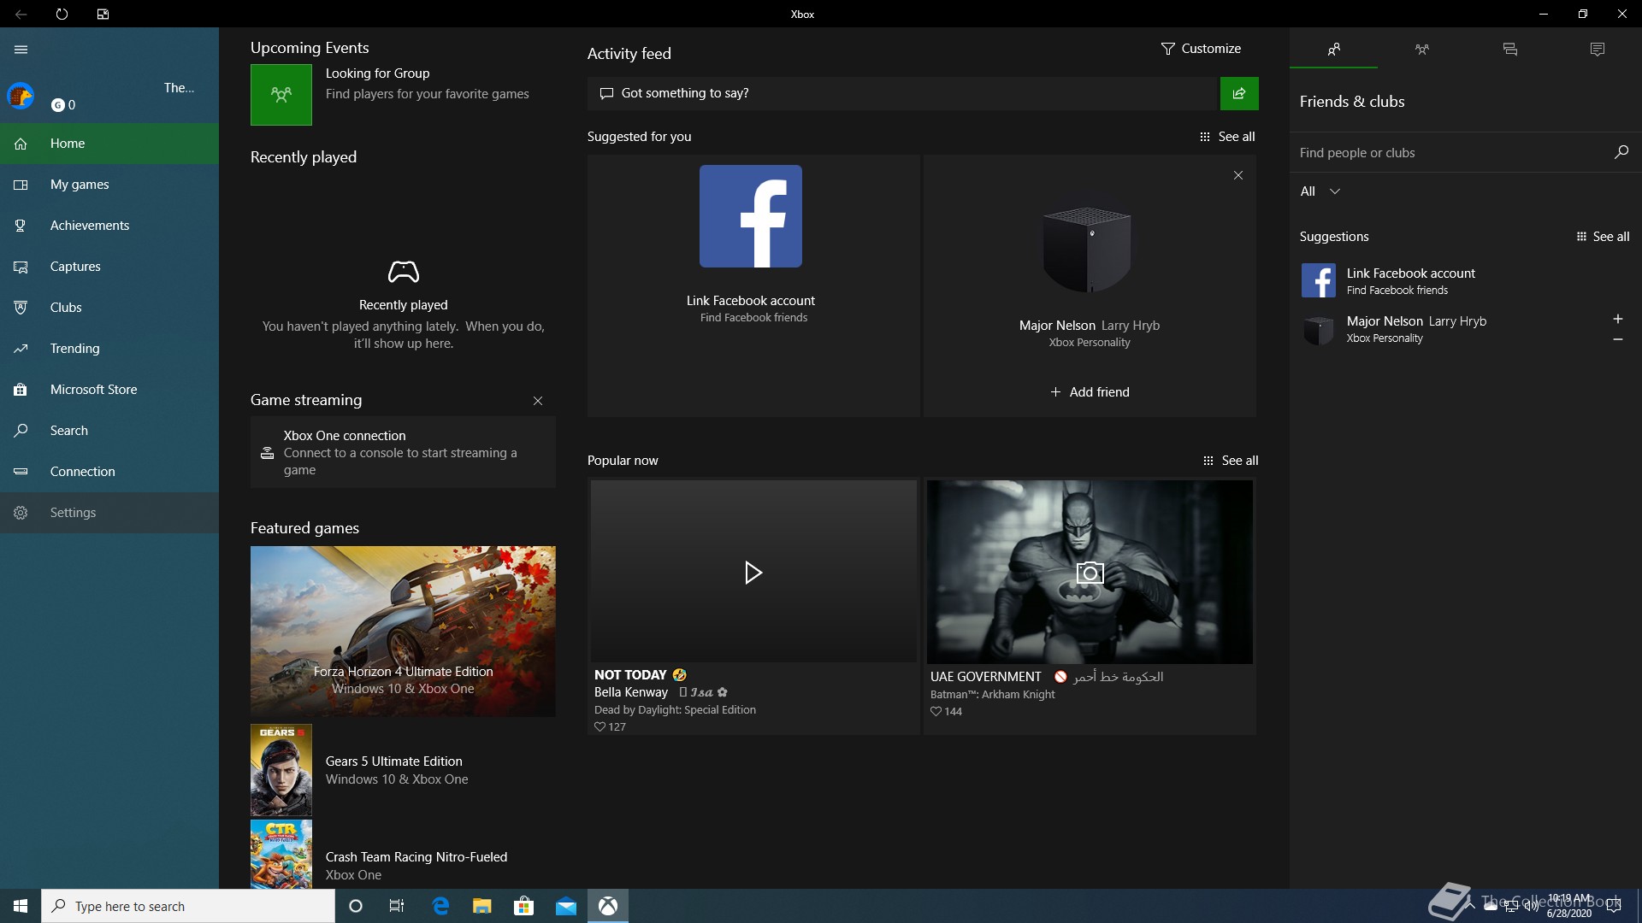
Task: Click the compact view icon in title bar
Action: point(103,14)
